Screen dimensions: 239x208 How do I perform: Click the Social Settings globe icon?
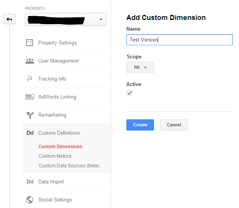click(29, 200)
